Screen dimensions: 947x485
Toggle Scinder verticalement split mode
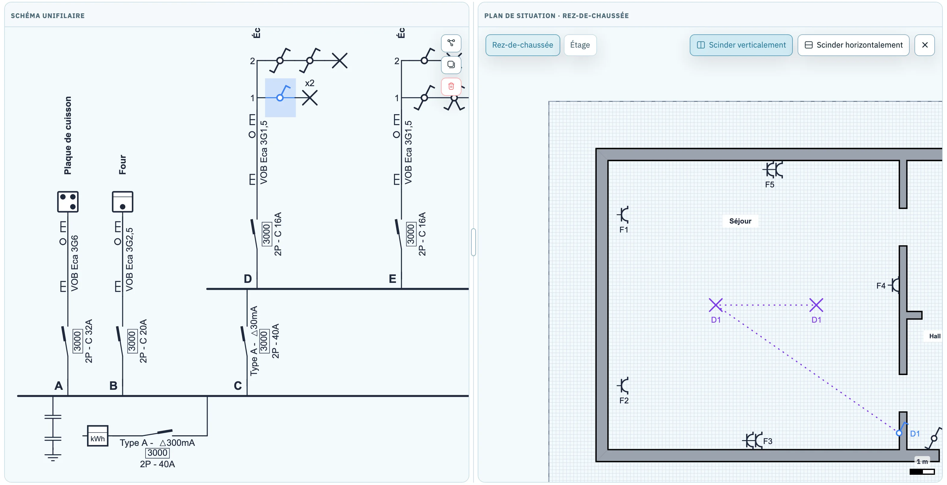coord(741,45)
